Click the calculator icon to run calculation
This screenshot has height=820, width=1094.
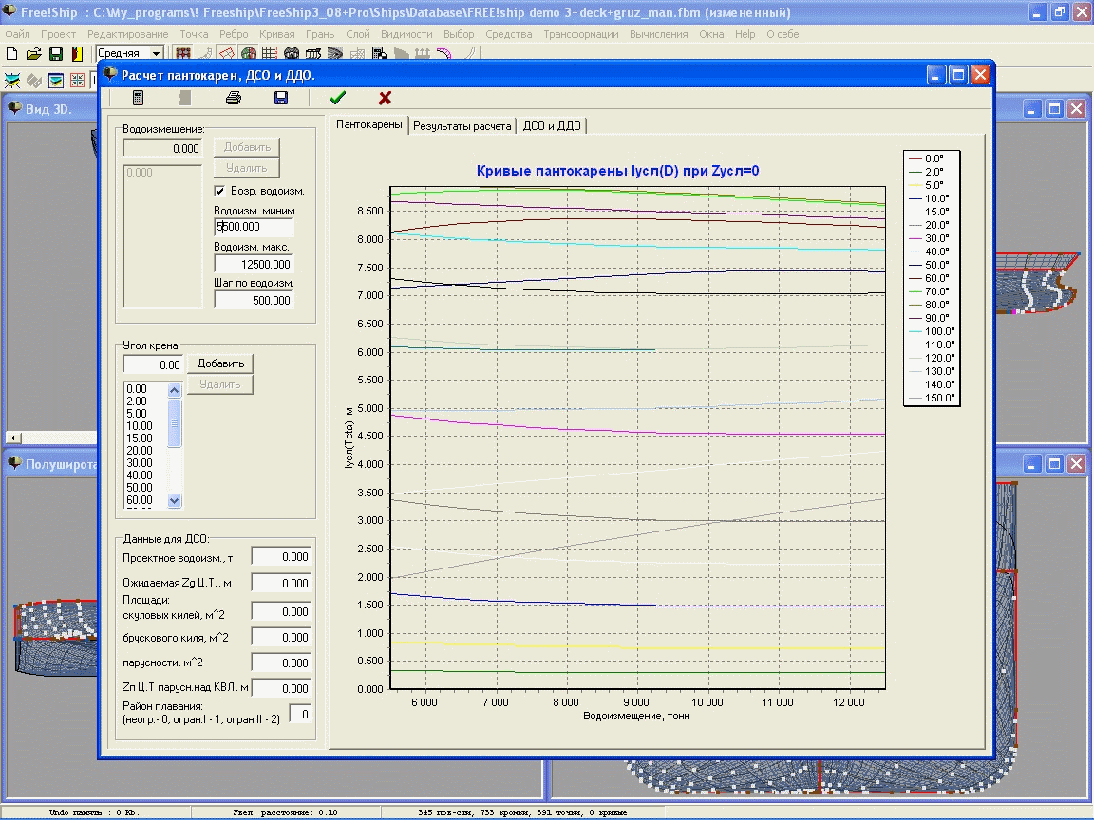(x=138, y=99)
